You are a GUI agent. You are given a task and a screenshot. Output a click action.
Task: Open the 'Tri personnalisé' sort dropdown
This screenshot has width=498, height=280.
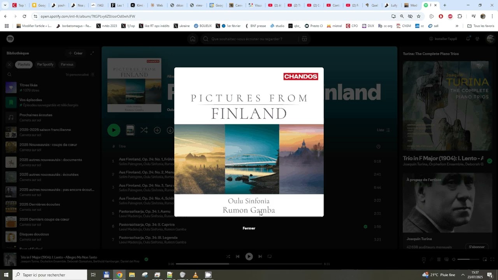(80, 75)
